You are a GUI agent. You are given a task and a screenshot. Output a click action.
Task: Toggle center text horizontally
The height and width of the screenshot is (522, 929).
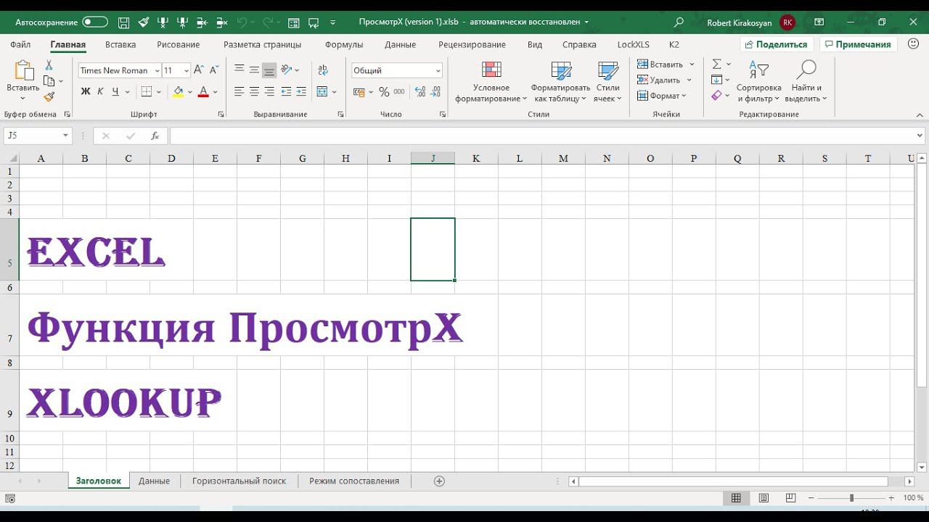(x=254, y=91)
